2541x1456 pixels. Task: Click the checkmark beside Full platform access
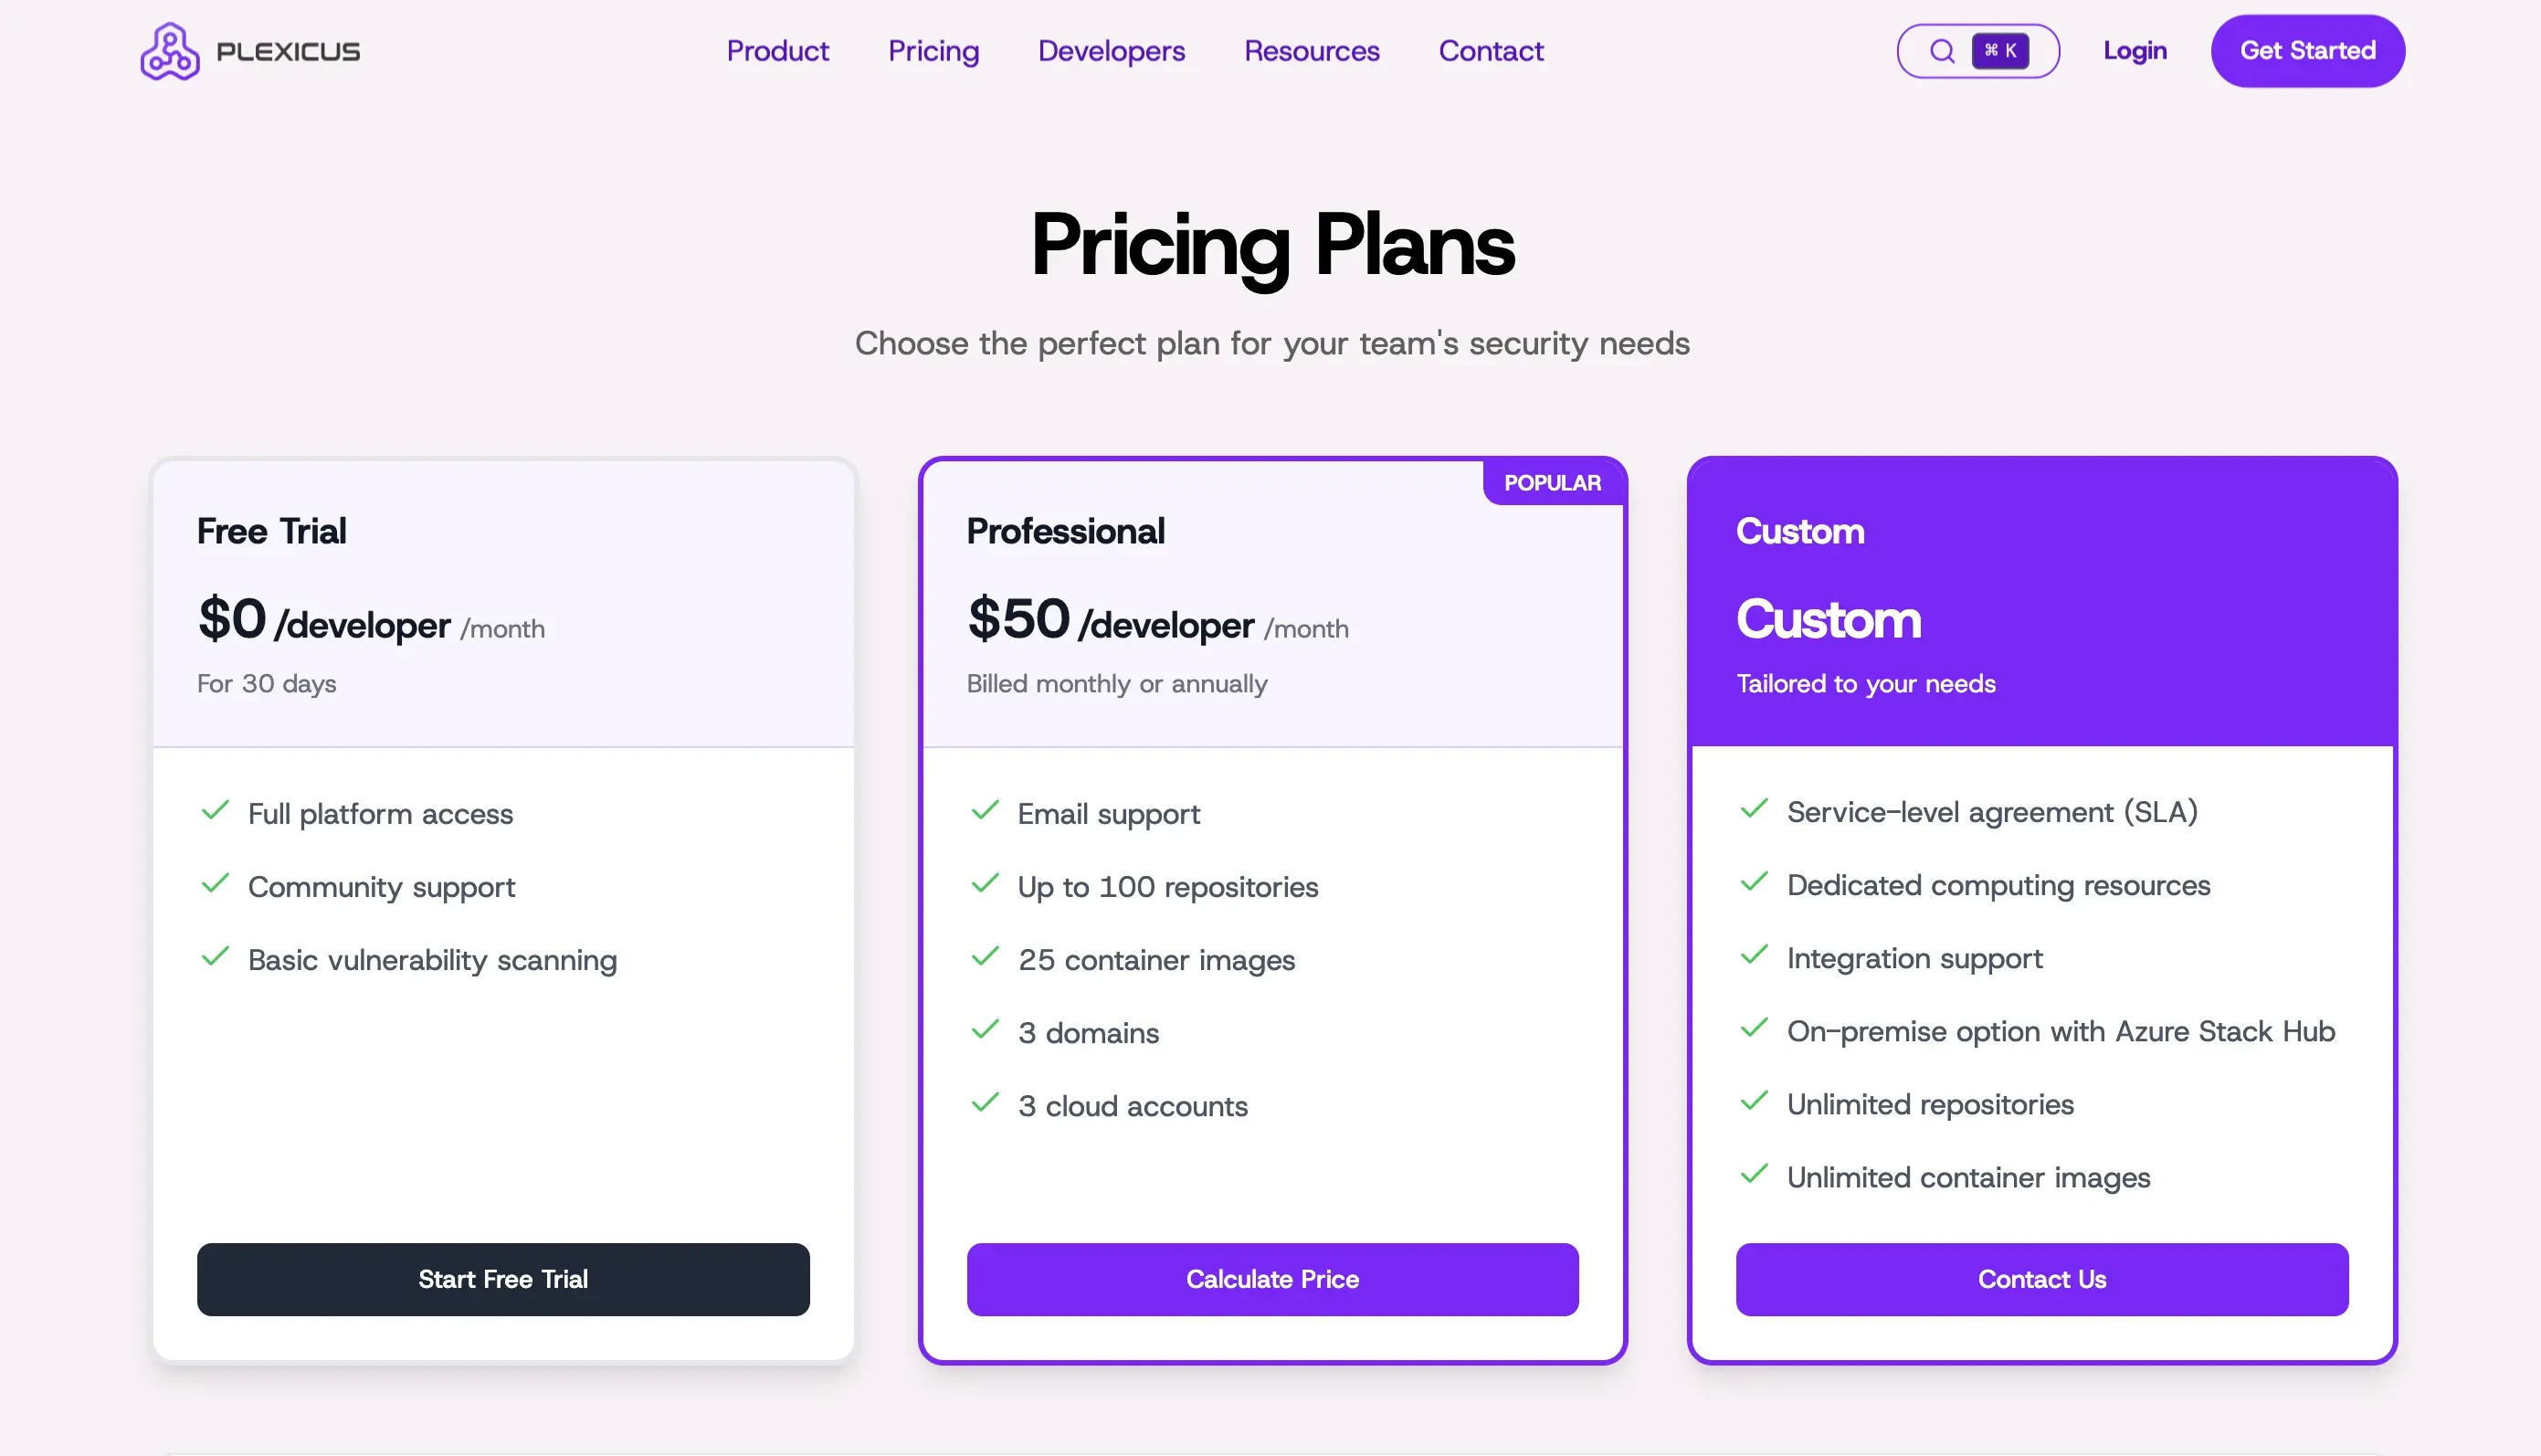(x=215, y=811)
